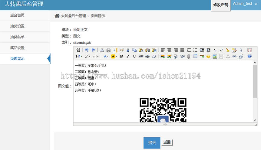Insert a smiley emoticon
Viewport: 261px width, 150px height.
[208, 56]
